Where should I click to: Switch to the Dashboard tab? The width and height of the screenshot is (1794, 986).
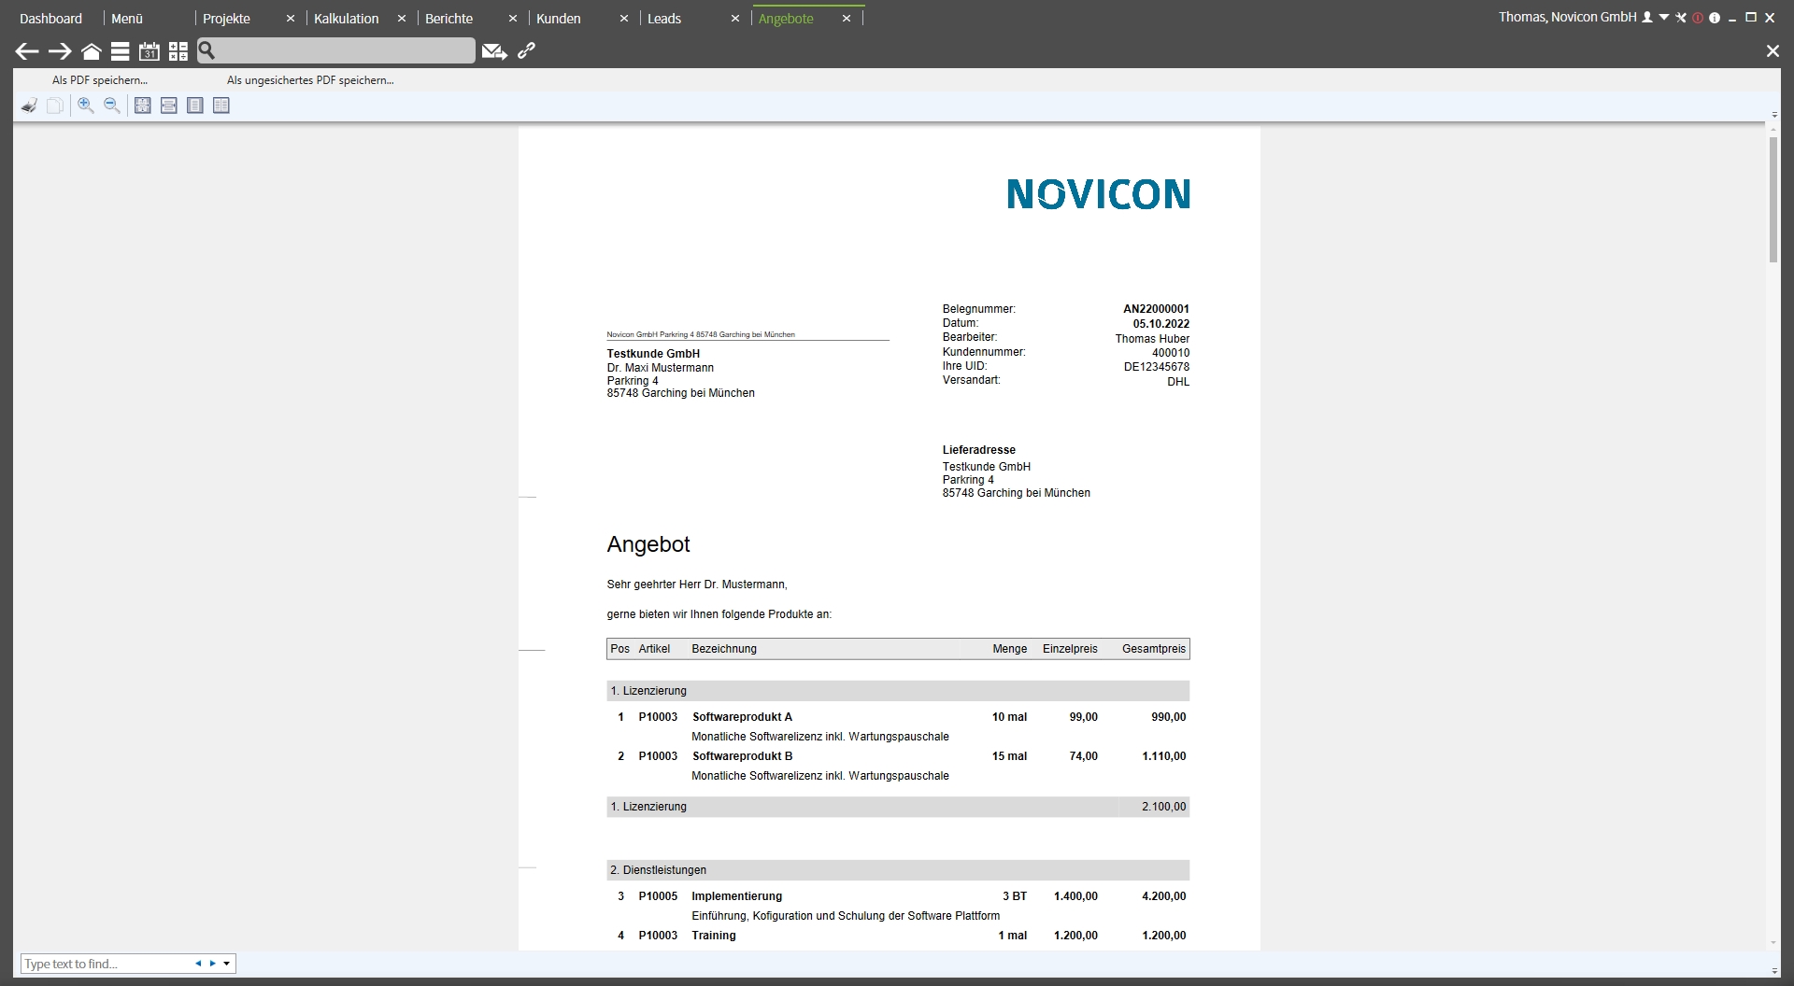(51, 19)
